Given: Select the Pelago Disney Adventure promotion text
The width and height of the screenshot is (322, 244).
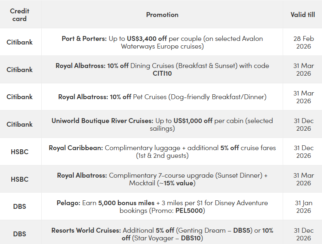Looking at the screenshot, I should click(x=162, y=206).
